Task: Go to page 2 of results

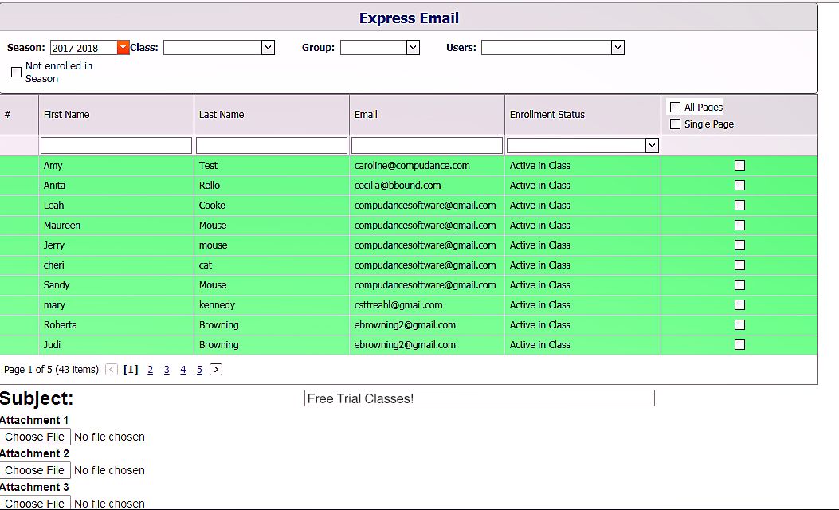Action: pos(150,370)
